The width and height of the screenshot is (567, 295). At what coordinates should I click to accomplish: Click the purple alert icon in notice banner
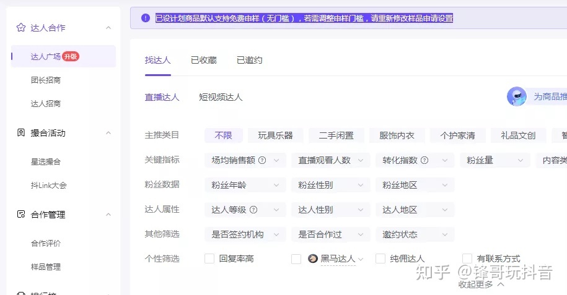(145, 18)
